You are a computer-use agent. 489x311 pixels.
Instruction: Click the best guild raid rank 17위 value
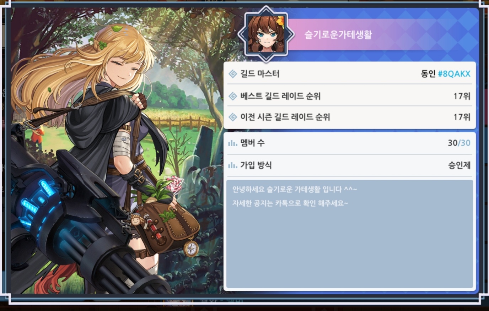click(462, 96)
